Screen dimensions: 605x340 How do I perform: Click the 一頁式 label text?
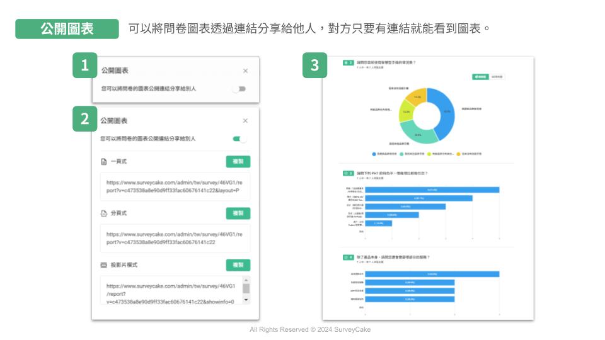point(119,162)
